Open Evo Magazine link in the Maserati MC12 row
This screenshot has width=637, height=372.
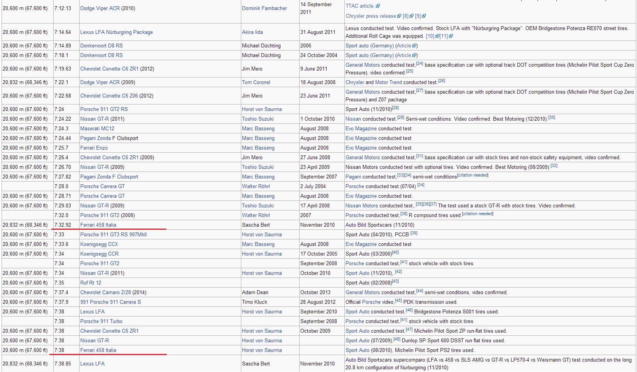point(361,128)
